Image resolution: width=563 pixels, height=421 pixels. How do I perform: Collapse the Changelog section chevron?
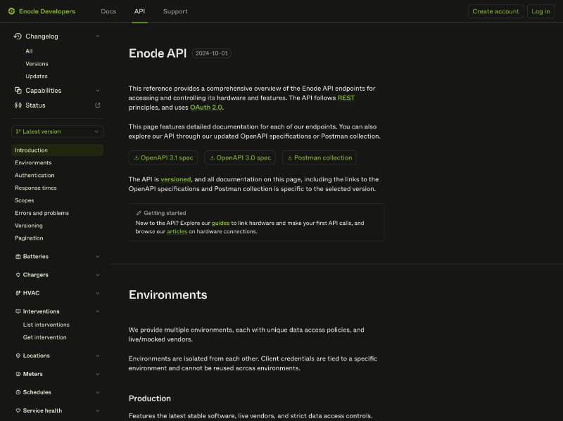[97, 37]
